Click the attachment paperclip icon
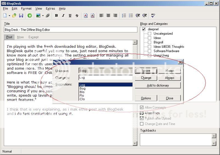 pyautogui.click(x=47, y=16)
